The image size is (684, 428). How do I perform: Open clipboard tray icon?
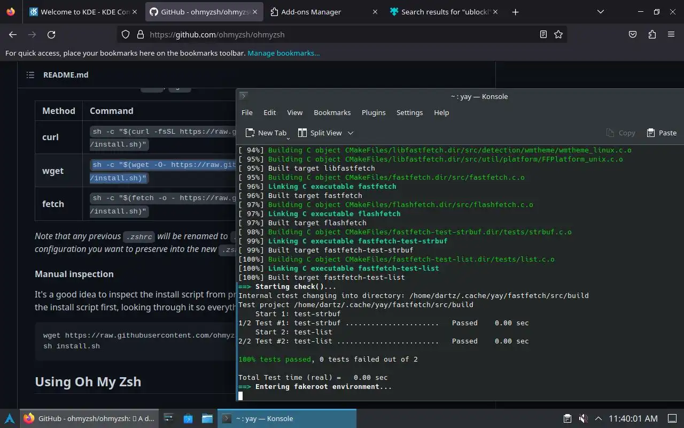(x=568, y=418)
